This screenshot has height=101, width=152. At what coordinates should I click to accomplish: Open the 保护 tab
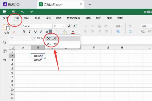click(99, 18)
